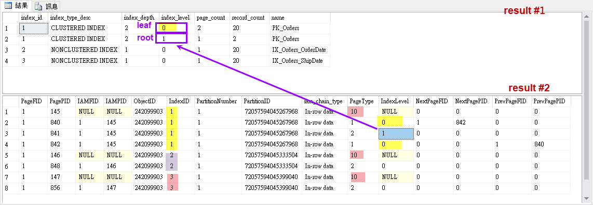Switch to the 訊息 tab

coord(47,6)
